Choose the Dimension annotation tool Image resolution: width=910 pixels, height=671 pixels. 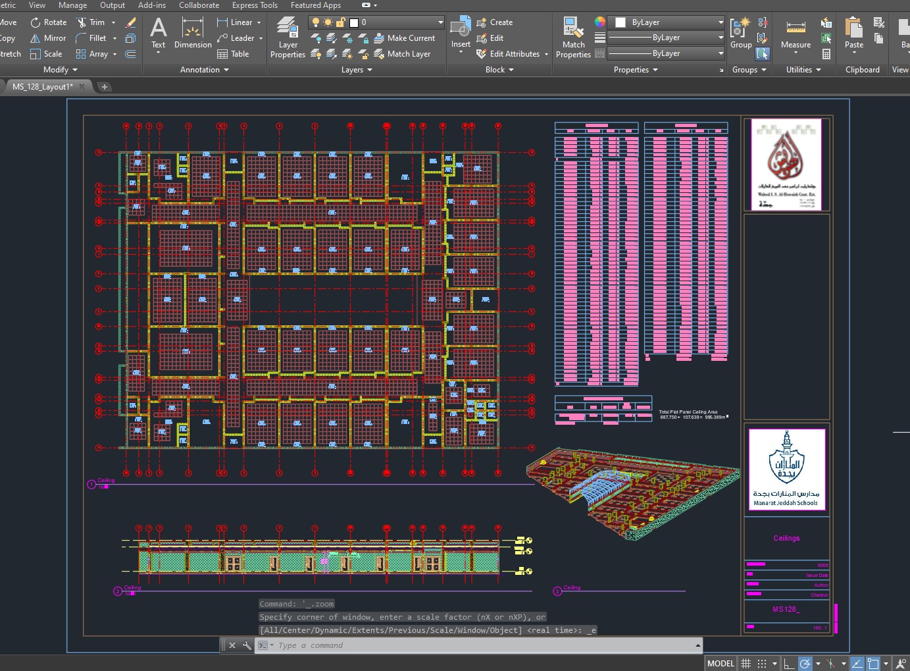pyautogui.click(x=193, y=34)
